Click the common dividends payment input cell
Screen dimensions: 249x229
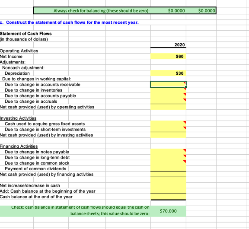pyautogui.click(x=168, y=169)
